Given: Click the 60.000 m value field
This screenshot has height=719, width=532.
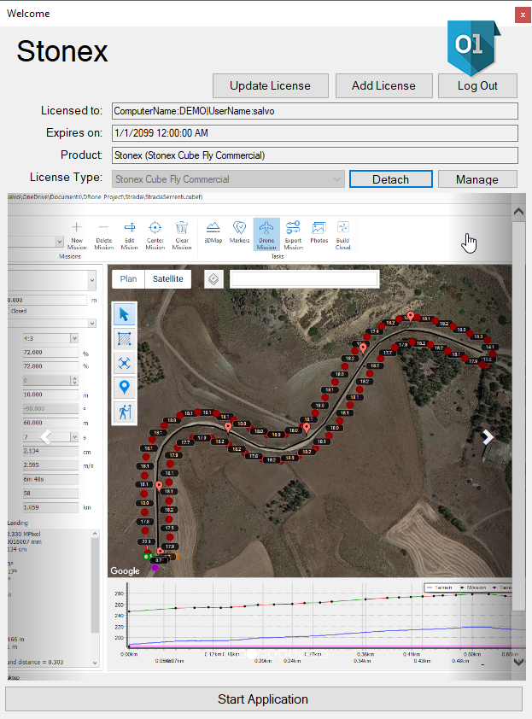Looking at the screenshot, I should click(51, 423).
